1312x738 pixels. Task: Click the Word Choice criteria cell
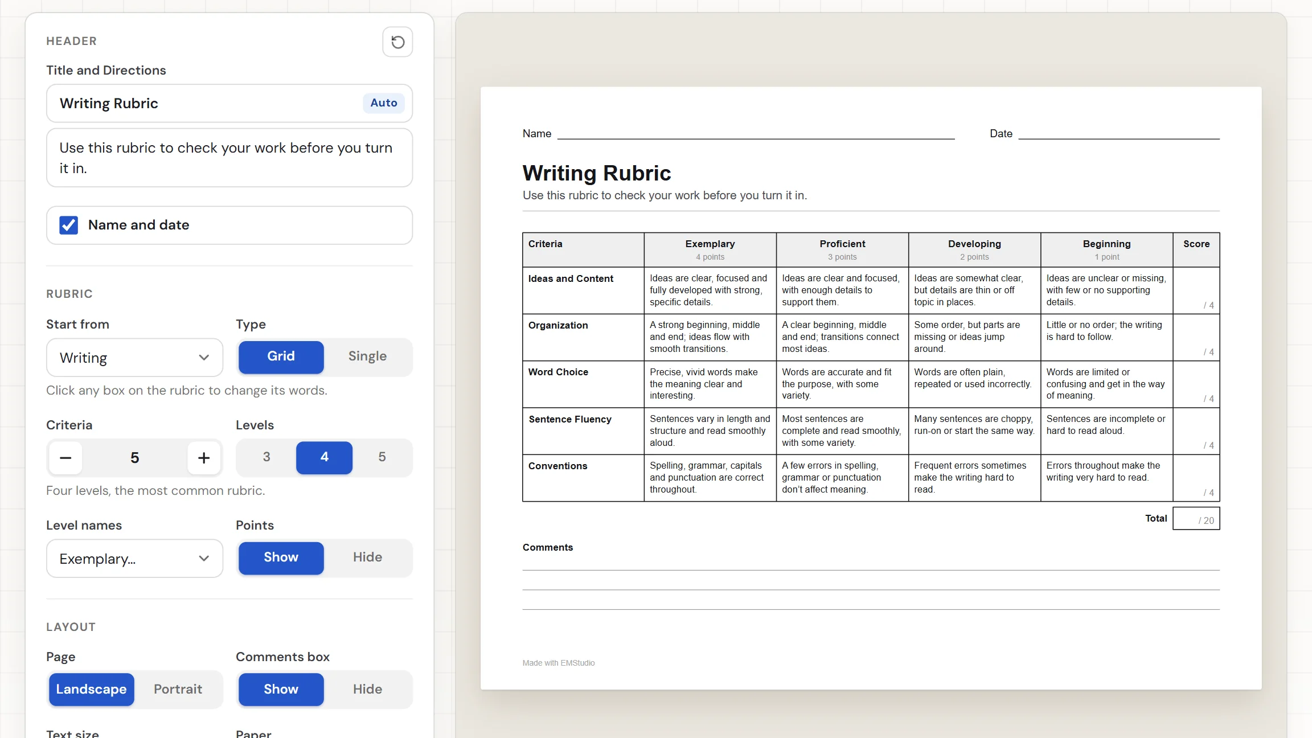coord(583,384)
